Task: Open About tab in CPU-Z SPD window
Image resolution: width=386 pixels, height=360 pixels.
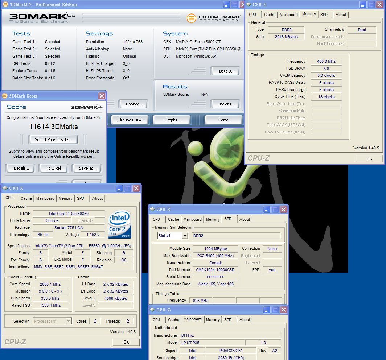Action: (x=245, y=219)
